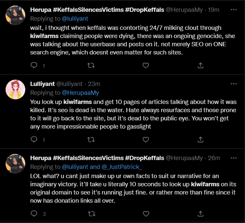The height and width of the screenshot is (223, 245).
Task: Open Lulliyant's profile picture
Action: [15, 90]
